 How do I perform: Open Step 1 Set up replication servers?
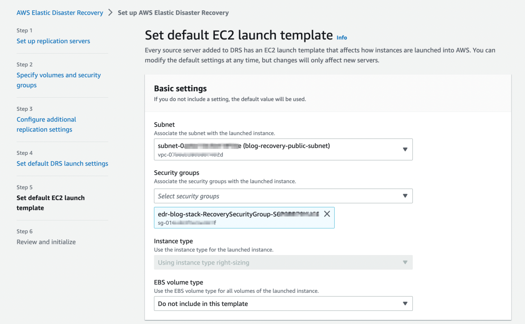pyautogui.click(x=53, y=41)
